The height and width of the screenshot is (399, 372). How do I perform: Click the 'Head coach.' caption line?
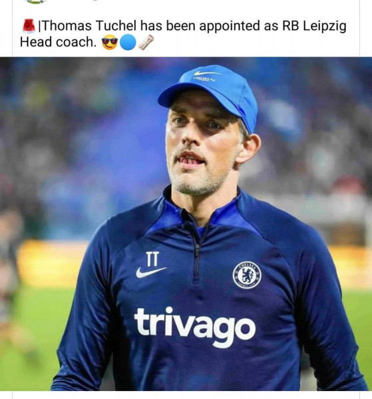[58, 42]
